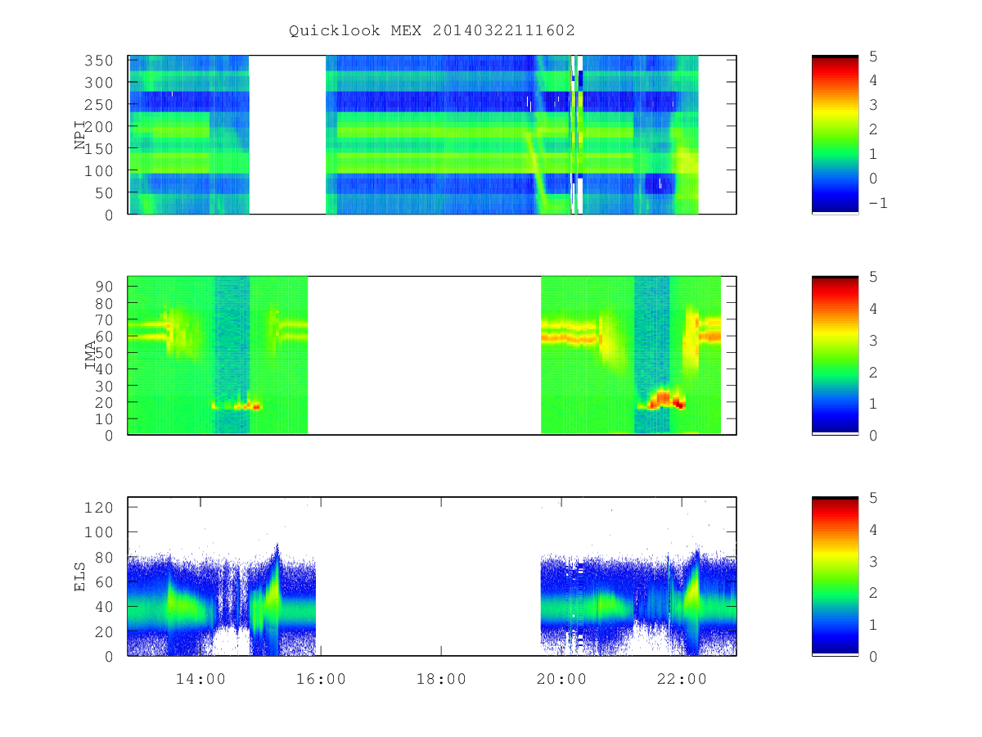Select the "18:00" time tick label

(441, 679)
